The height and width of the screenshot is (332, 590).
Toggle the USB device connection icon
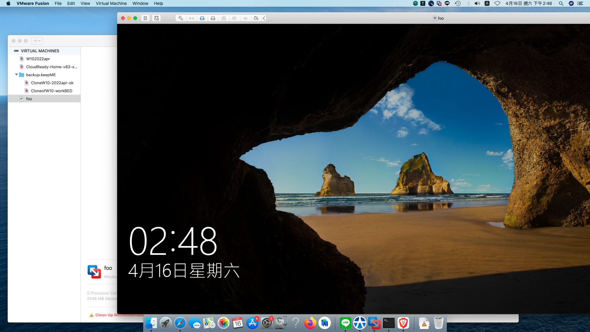[245, 18]
